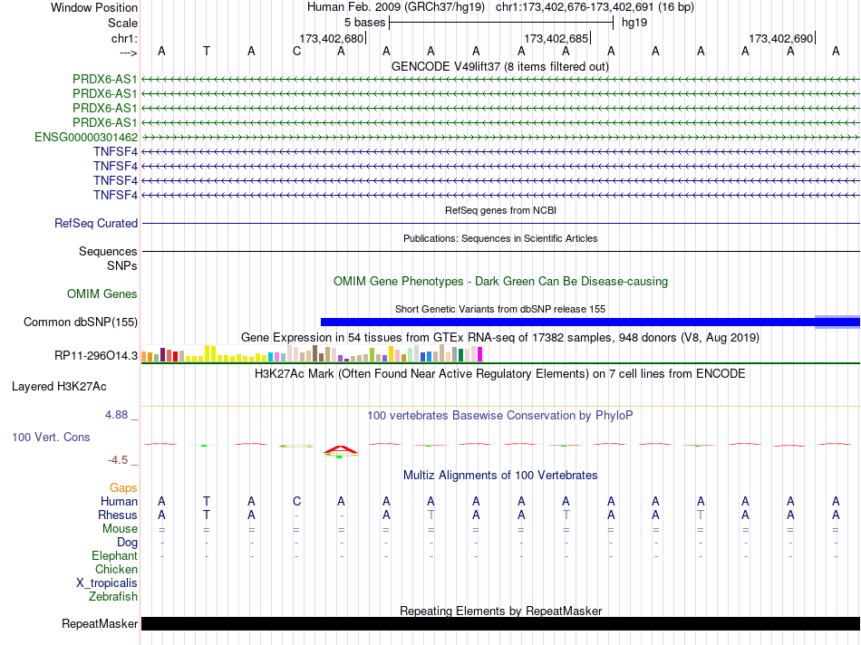Click the Common dbSNP(155) track label
This screenshot has width=861, height=645.
coord(81,322)
